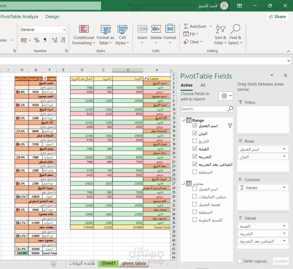Click Decrease Decimal icon
Screen dimensions: 293x269
pos(63,40)
